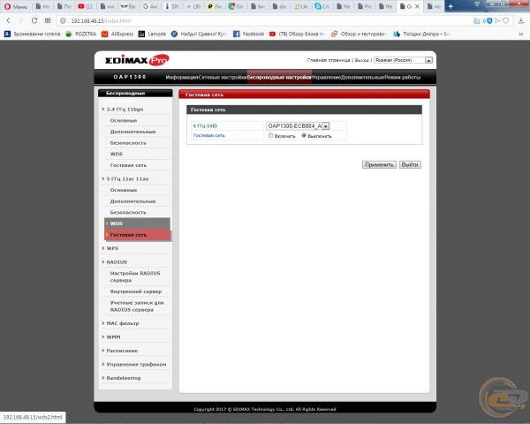Open Безопасность under 2.4 ГГц
This screenshot has width=530, height=424.
tap(128, 143)
